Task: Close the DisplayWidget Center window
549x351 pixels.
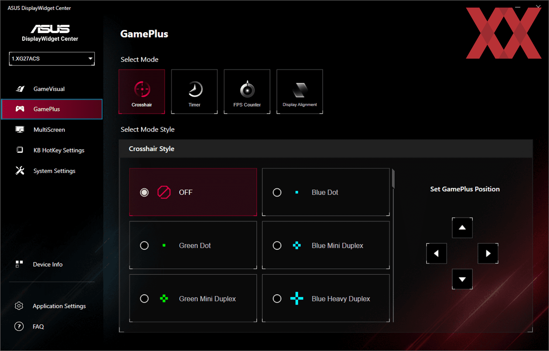Action: click(538, 6)
